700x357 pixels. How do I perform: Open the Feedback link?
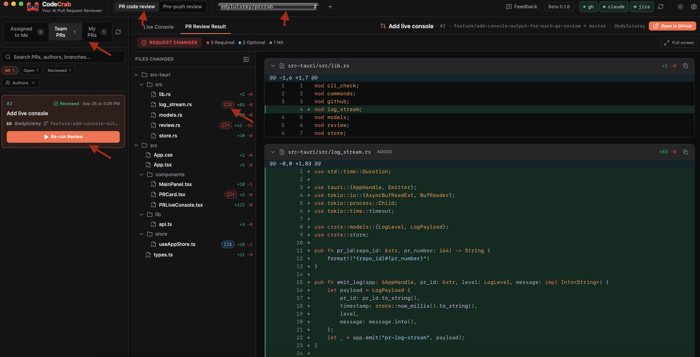click(522, 7)
